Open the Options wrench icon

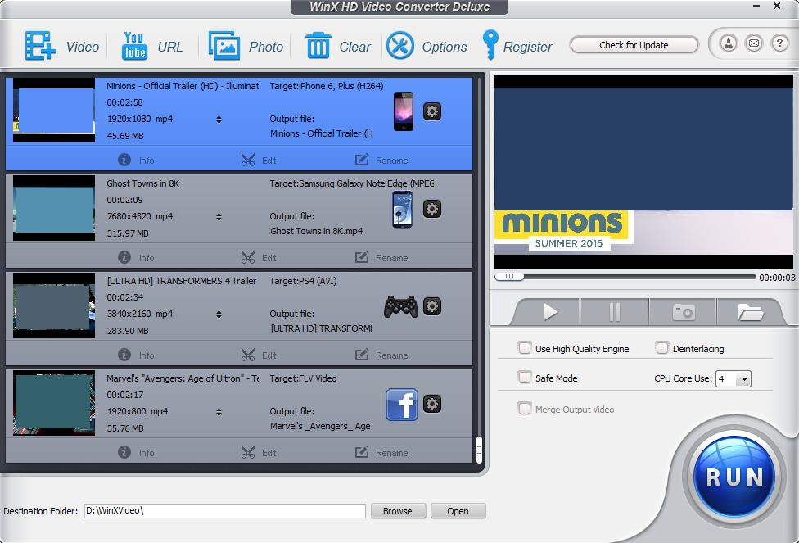(x=400, y=46)
